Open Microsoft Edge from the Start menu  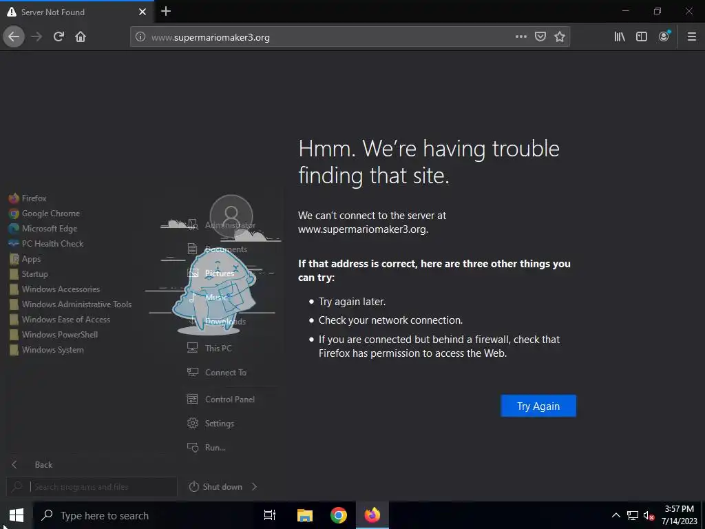click(x=43, y=229)
